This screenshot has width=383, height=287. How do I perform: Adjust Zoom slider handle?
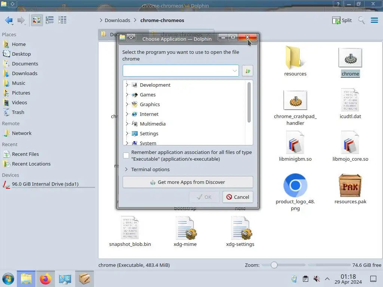click(x=274, y=265)
